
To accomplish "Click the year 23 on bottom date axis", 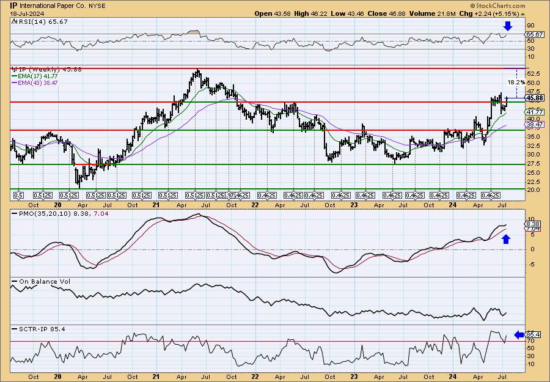I will point(354,376).
